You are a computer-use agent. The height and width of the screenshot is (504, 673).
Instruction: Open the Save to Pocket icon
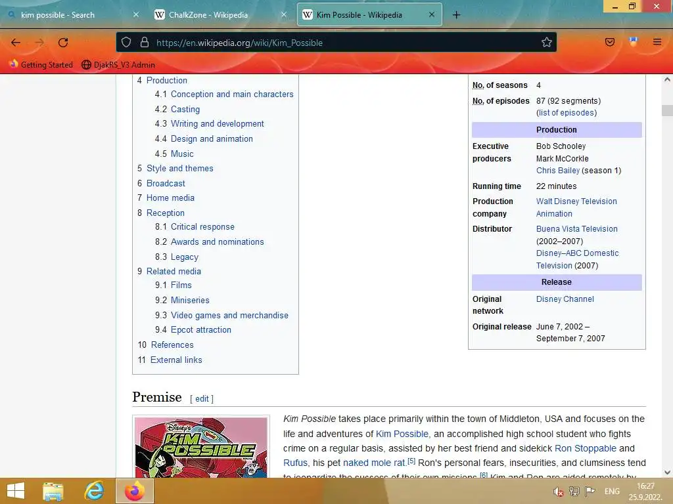(609, 42)
